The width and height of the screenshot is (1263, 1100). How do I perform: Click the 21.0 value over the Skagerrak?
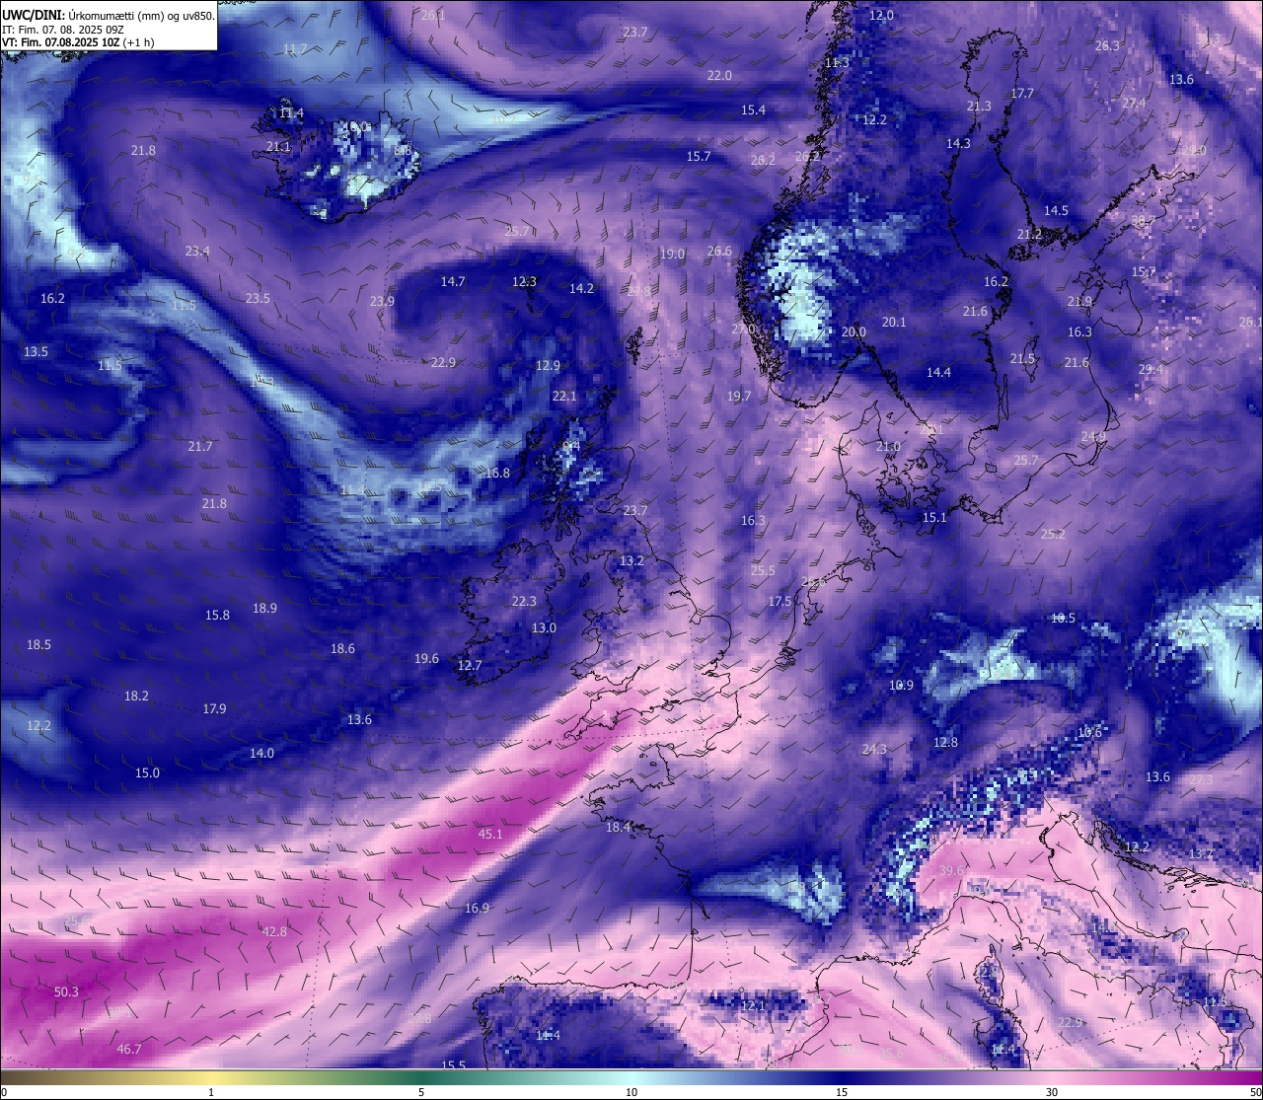coord(888,446)
